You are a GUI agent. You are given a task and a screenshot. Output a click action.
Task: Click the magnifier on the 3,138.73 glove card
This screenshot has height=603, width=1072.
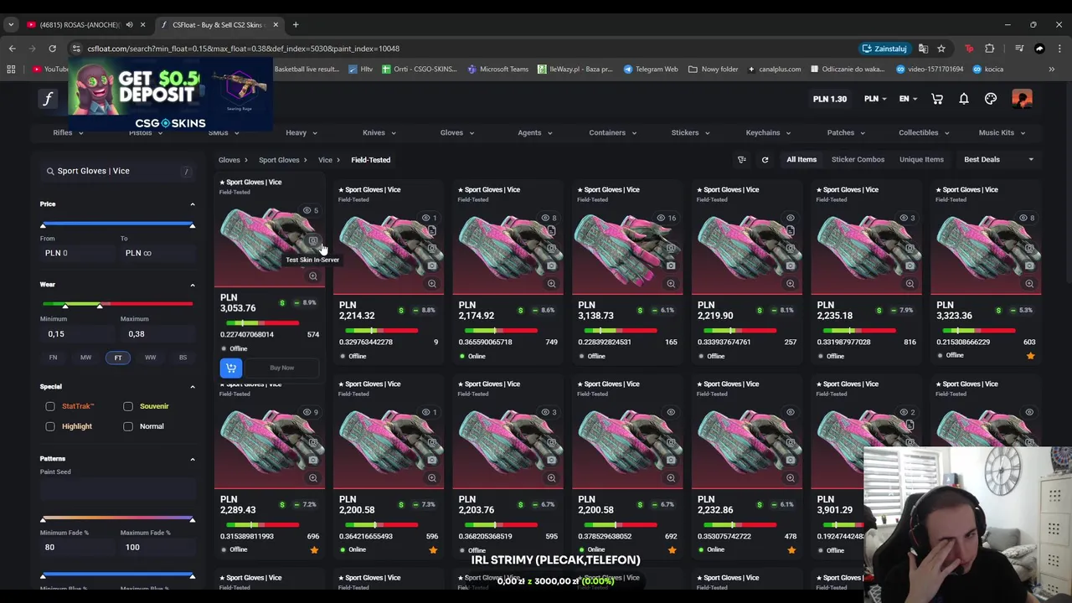[671, 284]
